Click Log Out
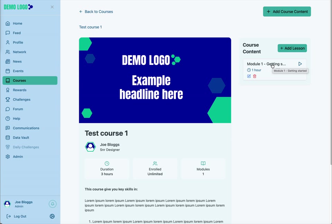The height and width of the screenshot is (224, 332). pyautogui.click(x=17, y=216)
